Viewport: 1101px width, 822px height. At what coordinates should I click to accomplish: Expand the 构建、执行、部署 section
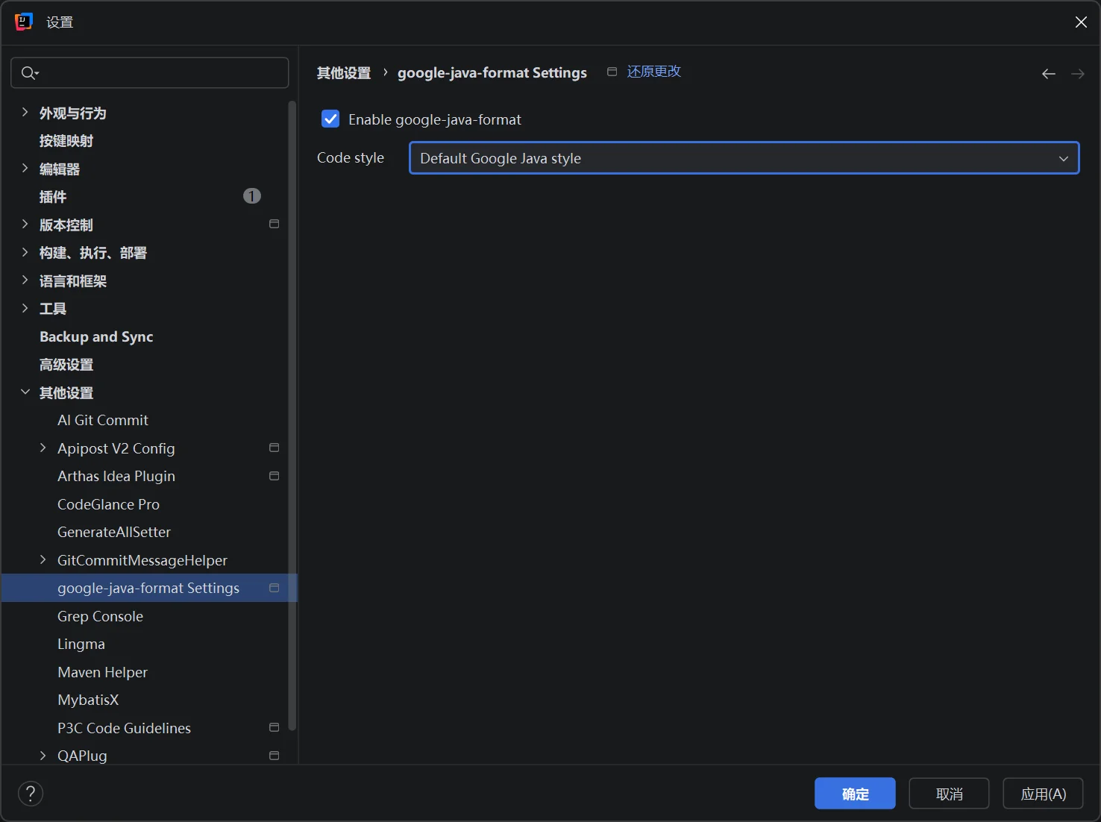point(25,253)
